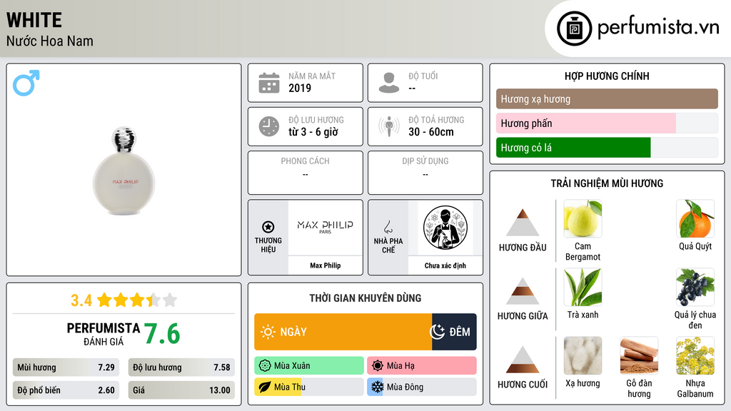
Task: Click the person icon beside Độ tuổi
Action: coord(389,83)
